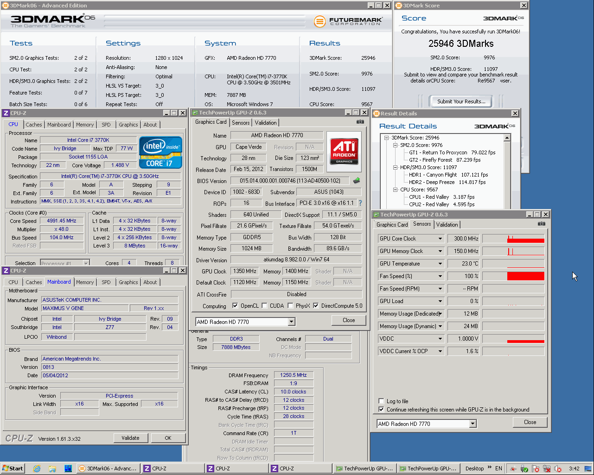Click Close in GPU-Z Sensors window

530,422
